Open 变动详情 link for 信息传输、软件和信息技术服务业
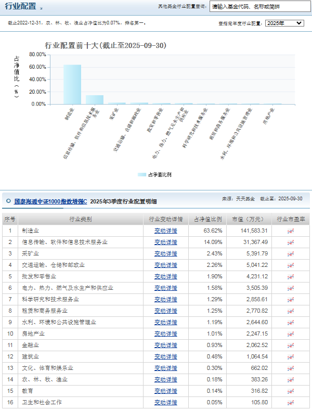The height and width of the screenshot is (410, 312). tap(166, 242)
